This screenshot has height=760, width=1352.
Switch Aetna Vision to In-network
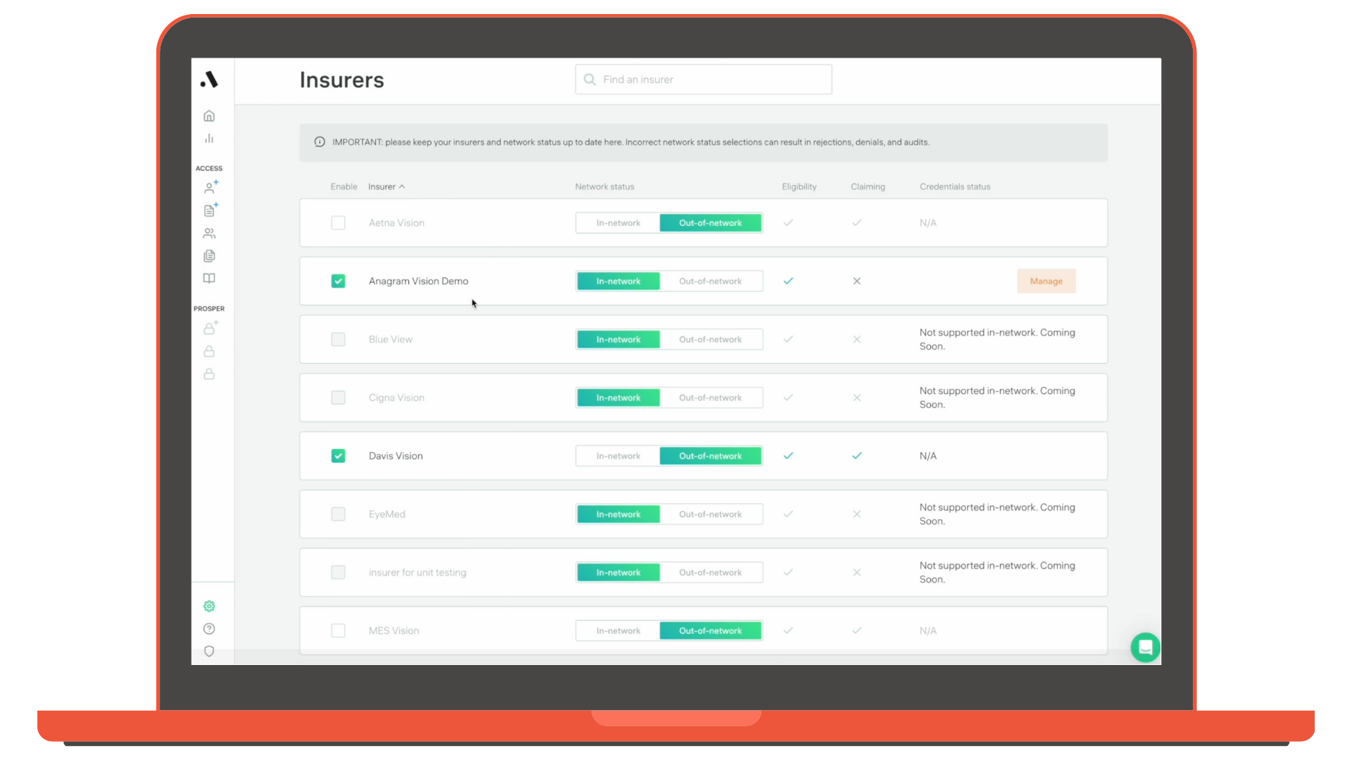[x=618, y=223]
